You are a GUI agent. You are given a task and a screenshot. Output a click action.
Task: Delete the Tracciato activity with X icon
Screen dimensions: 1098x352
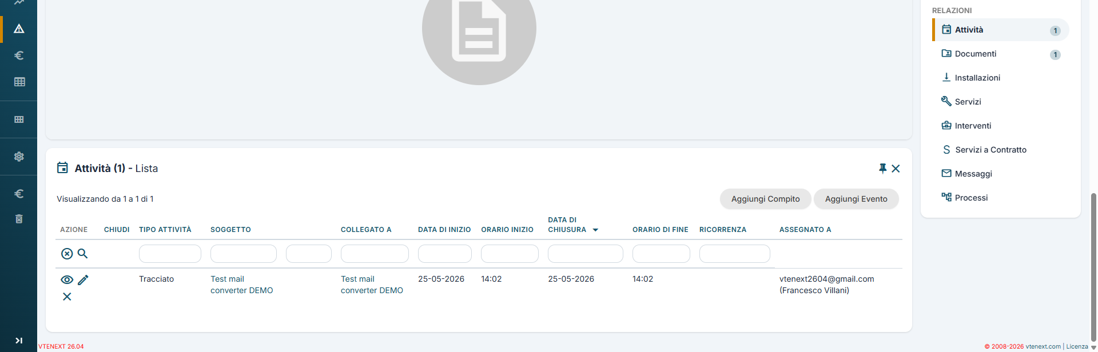coord(67,297)
